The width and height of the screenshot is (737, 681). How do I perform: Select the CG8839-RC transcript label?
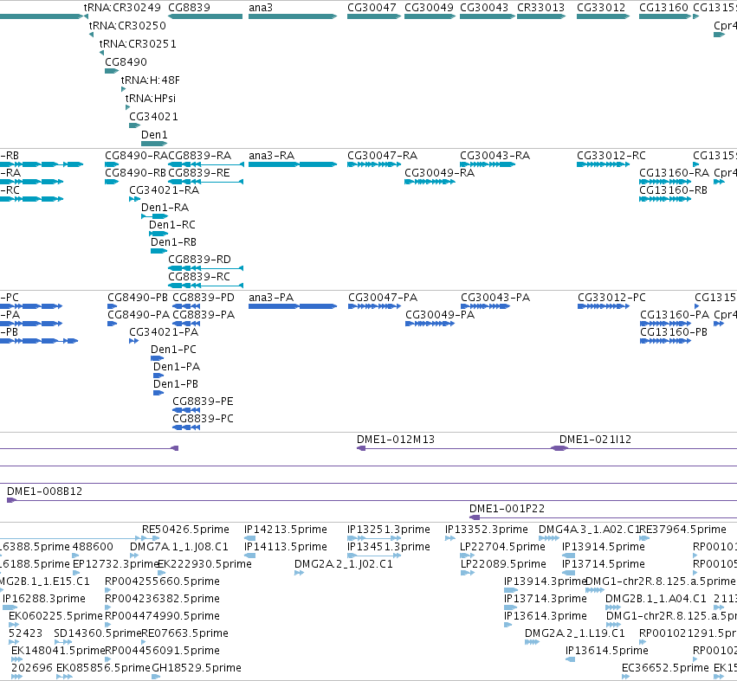pos(199,277)
